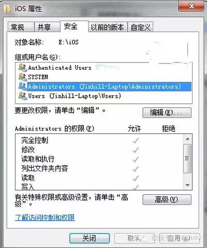Open the 了解访问控制和权限 link

click(45, 218)
